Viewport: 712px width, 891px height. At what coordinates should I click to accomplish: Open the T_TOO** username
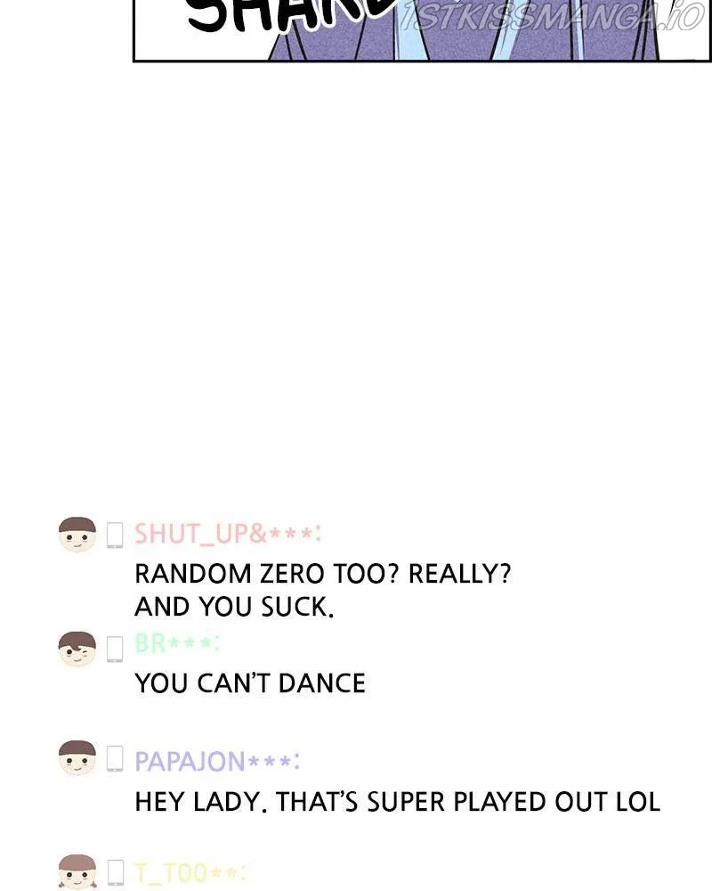tap(190, 873)
